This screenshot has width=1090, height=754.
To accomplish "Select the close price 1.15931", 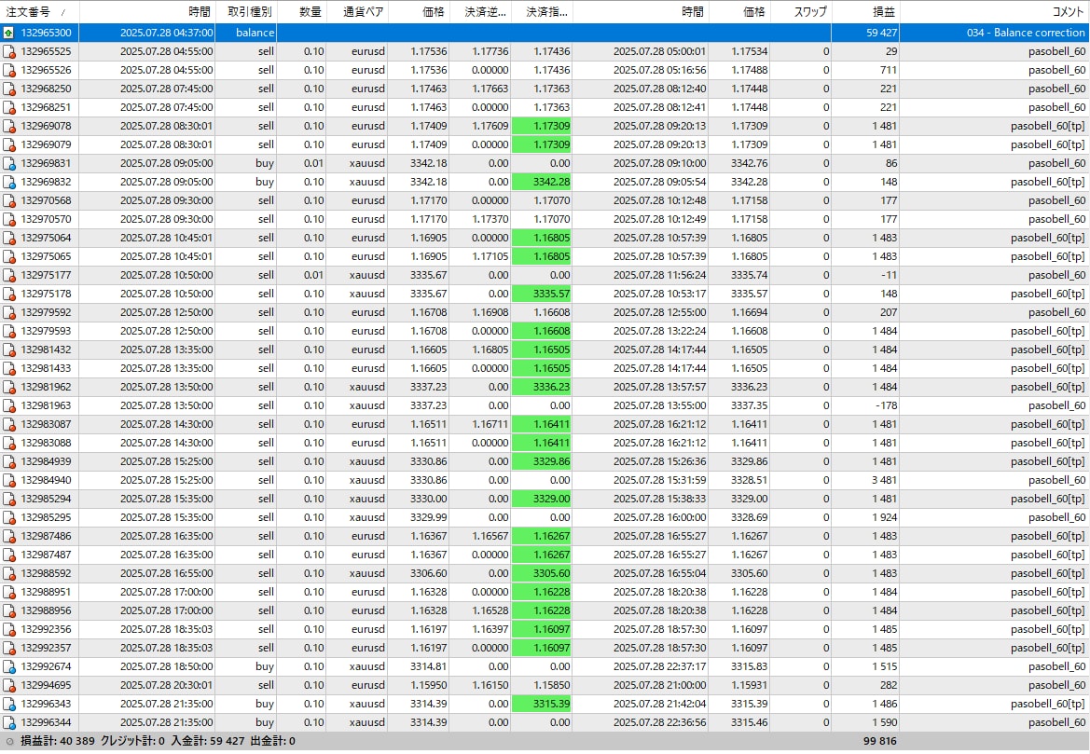I will coord(750,686).
